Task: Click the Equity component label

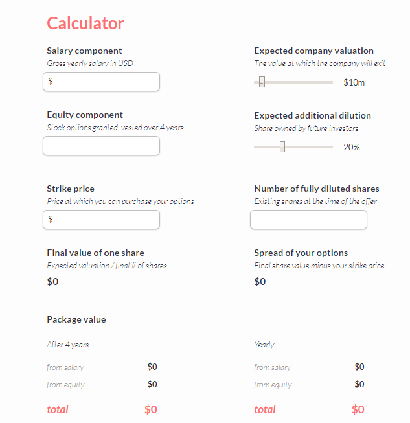Action: coord(85,115)
